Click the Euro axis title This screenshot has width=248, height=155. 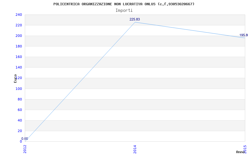point(15,78)
